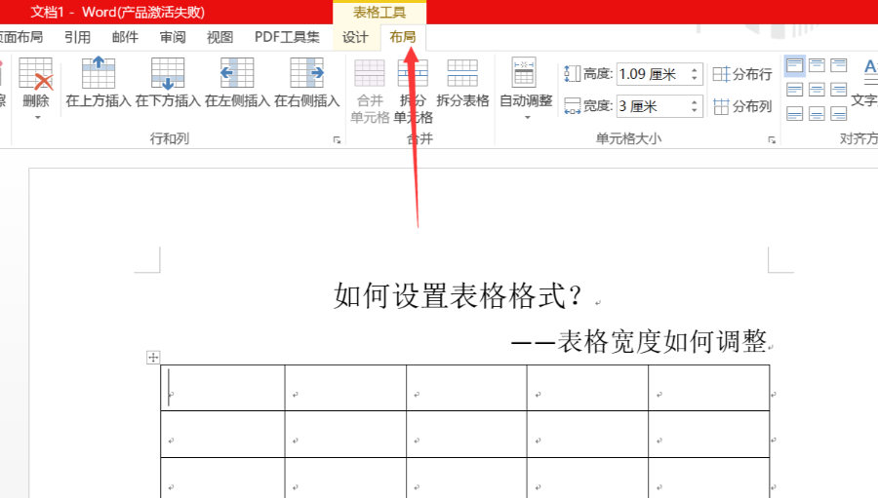Open the 删除 dropdown arrow
This screenshot has width=878, height=498.
coord(37,118)
